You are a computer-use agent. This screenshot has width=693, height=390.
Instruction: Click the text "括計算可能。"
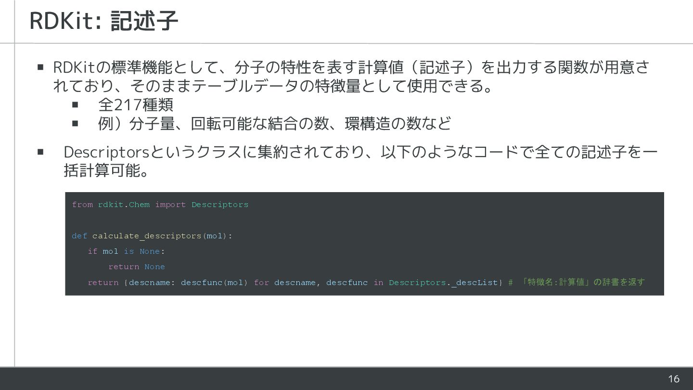click(x=106, y=171)
